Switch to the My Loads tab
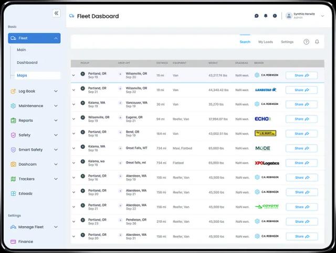This screenshot has height=253, width=336. click(x=265, y=42)
